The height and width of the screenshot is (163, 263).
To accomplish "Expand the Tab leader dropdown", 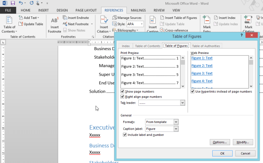I will [182, 103].
